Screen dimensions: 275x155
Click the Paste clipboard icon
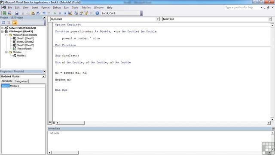(x=33, y=13)
